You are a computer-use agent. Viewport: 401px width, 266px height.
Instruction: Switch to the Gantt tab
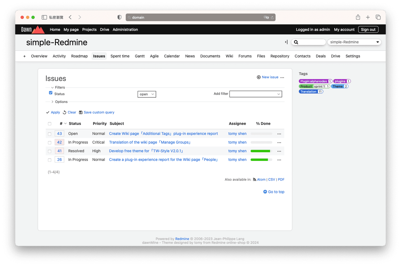click(x=140, y=56)
